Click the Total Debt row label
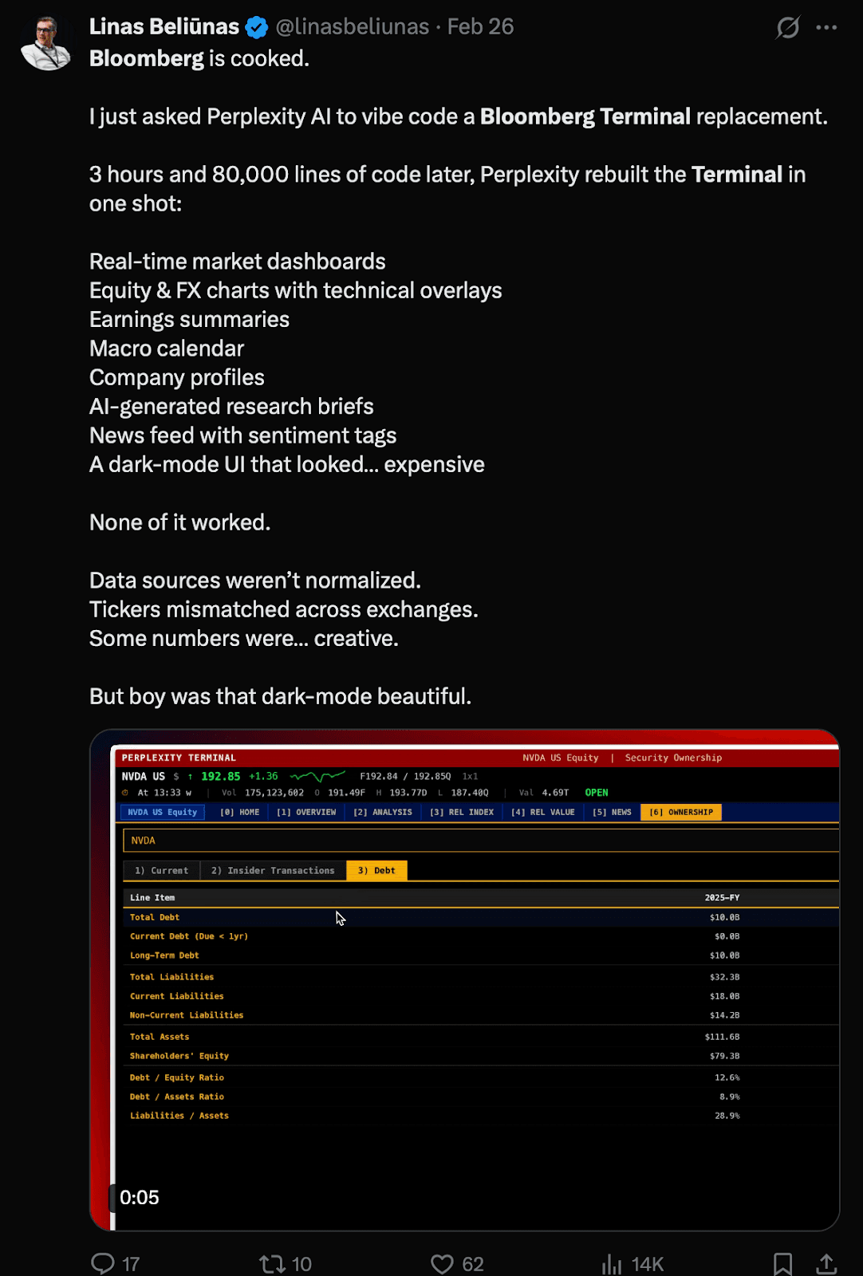This screenshot has width=863, height=1276. [x=155, y=917]
